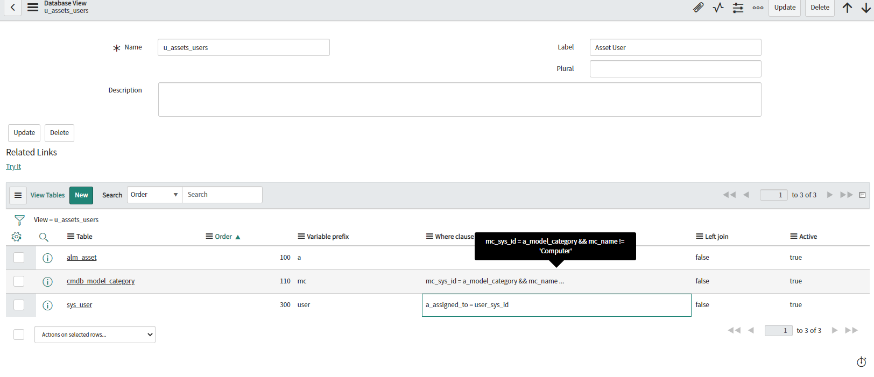Open the personalize form settings icon
This screenshot has width=874, height=377.
coord(738,8)
